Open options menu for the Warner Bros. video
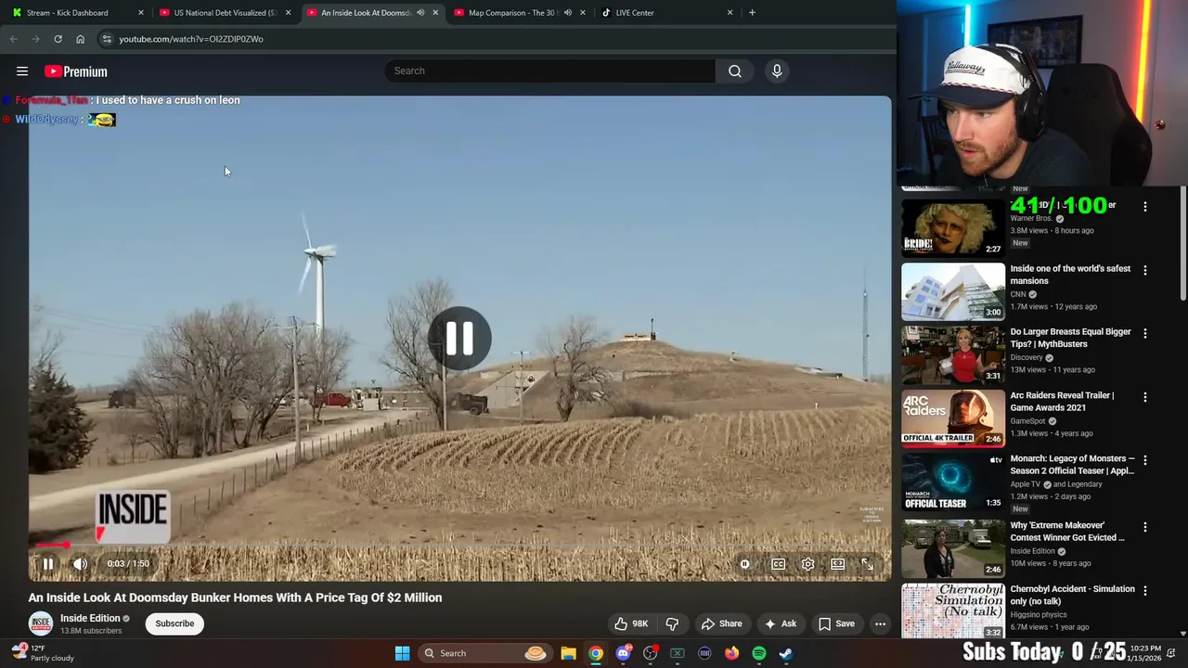This screenshot has height=668, width=1188. coord(1145,207)
